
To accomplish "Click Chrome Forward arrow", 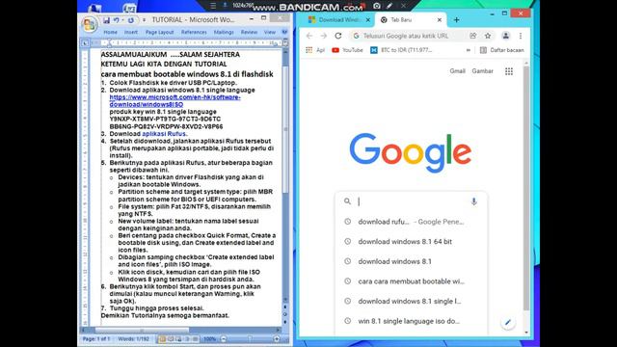I will coord(324,36).
